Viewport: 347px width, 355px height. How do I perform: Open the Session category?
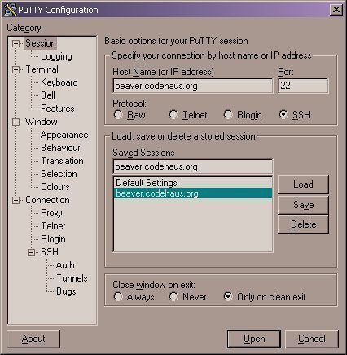pyautogui.click(x=41, y=43)
